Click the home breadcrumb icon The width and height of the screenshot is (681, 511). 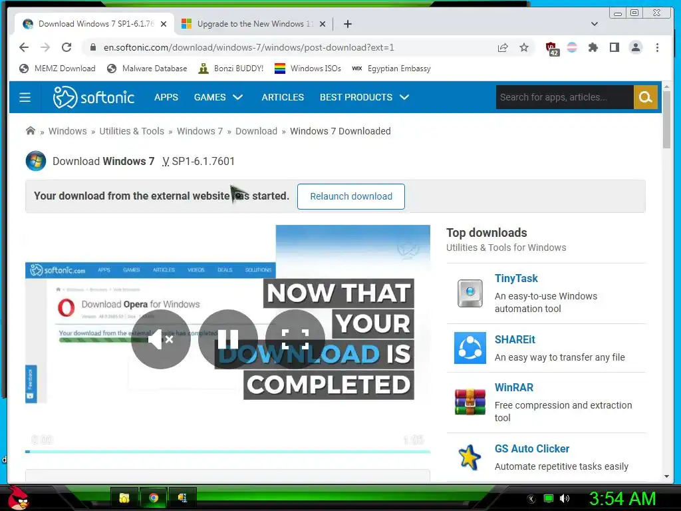tap(31, 131)
